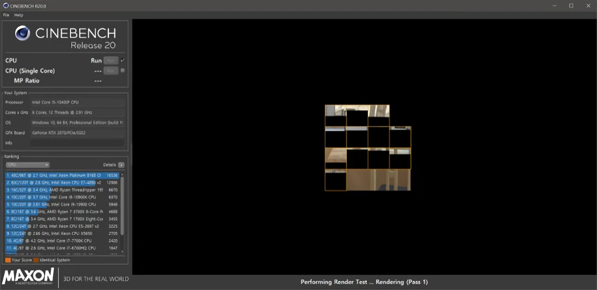Select the Intel Xeon CPU E7-4890 v2 ranking entry
The image size is (597, 290).
(x=62, y=183)
